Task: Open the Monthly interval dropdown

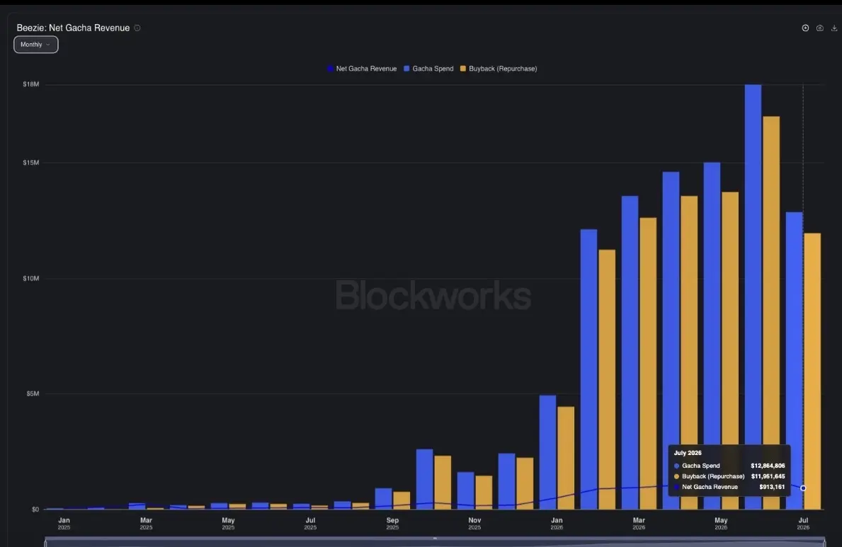Action: (x=36, y=45)
